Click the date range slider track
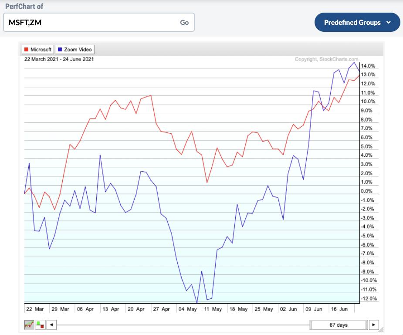The height and width of the screenshot is (335, 403). coord(183,325)
